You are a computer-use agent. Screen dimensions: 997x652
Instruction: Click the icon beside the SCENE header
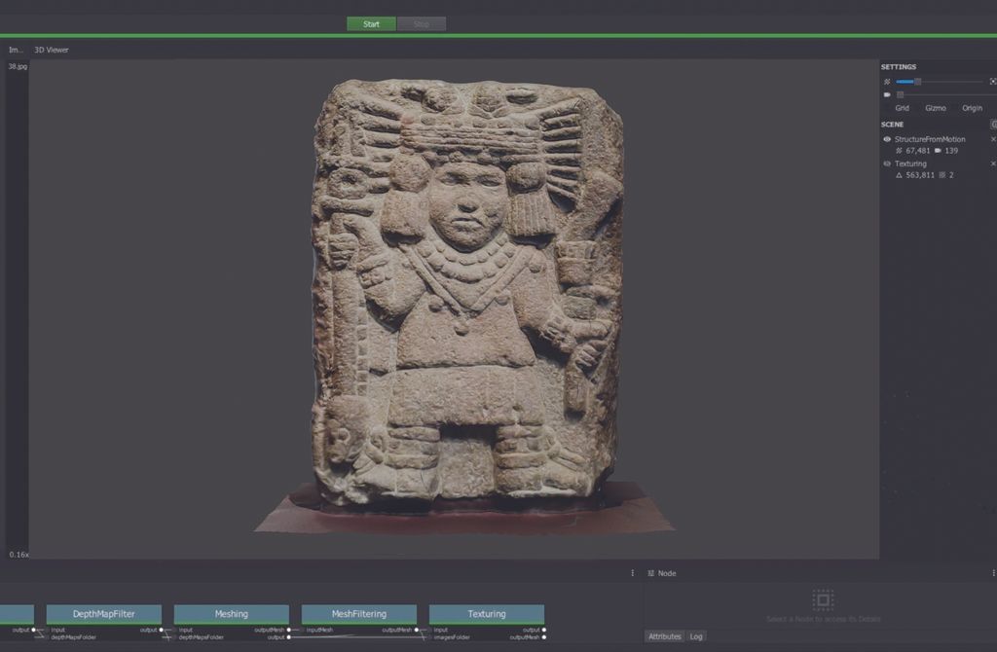993,125
